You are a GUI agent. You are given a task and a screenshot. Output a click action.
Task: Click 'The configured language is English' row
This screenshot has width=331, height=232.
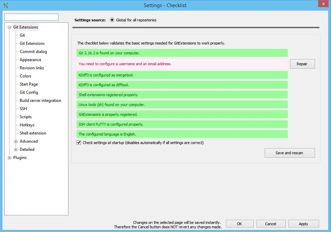click(182, 134)
